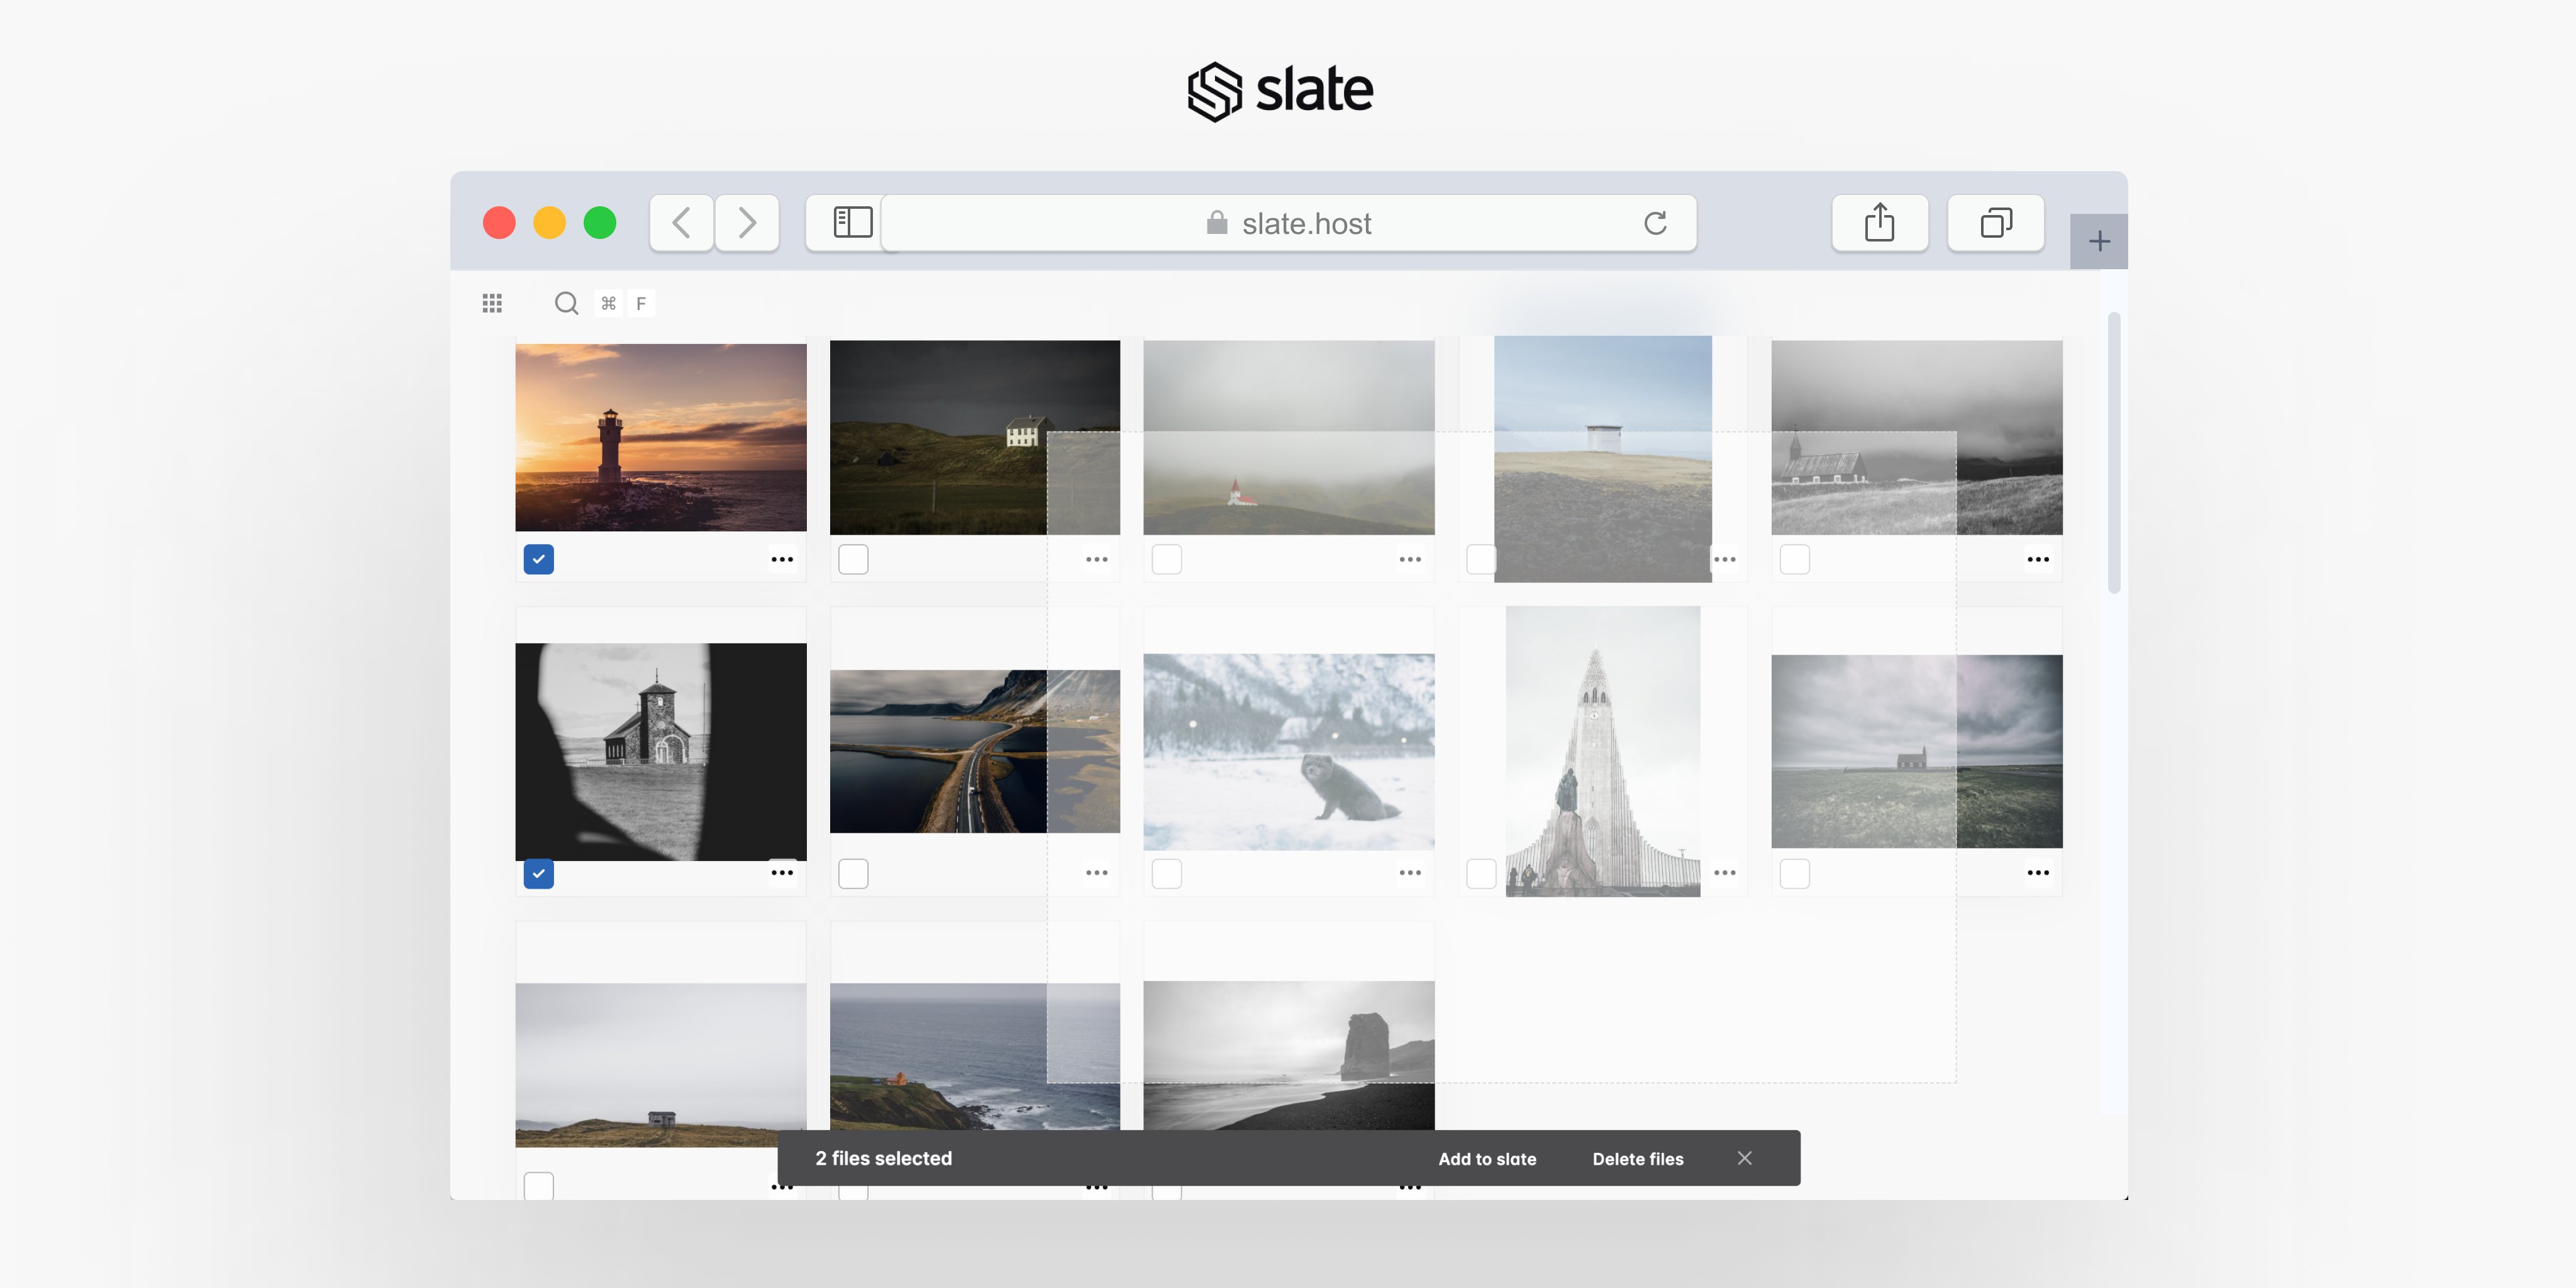
Task: Open more options for stone church photo
Action: 782,873
